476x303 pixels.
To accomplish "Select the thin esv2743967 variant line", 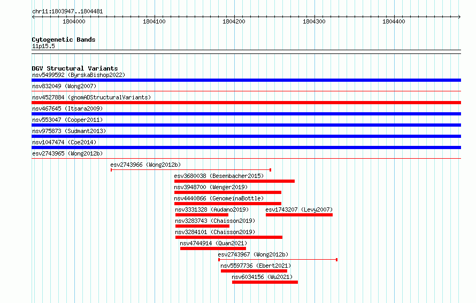I will pyautogui.click(x=278, y=260).
